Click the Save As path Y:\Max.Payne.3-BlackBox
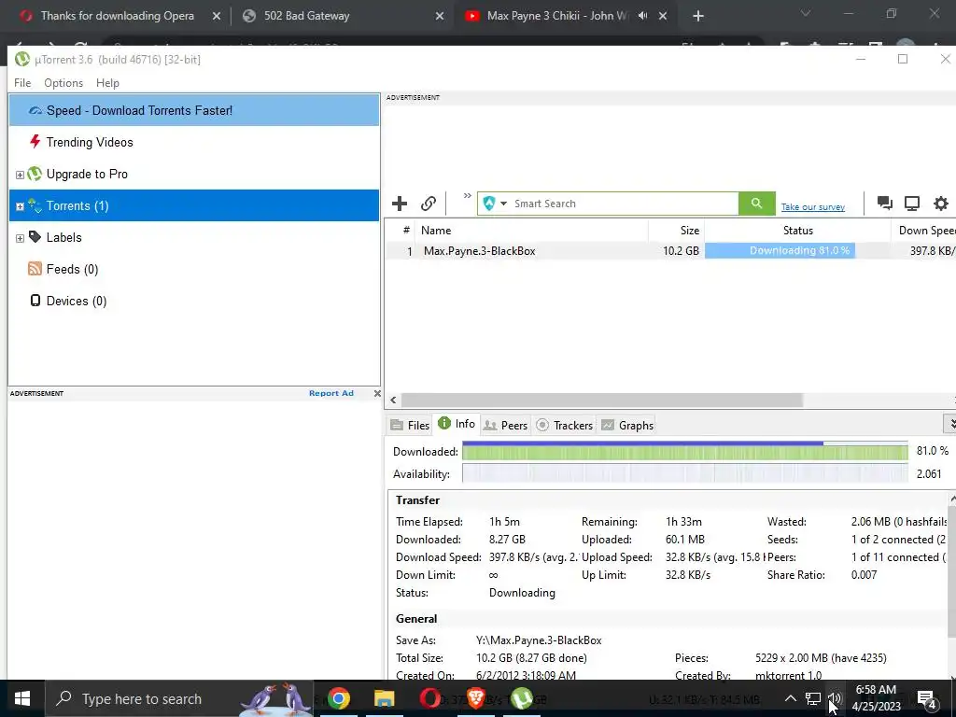The width and height of the screenshot is (956, 717). tap(539, 640)
